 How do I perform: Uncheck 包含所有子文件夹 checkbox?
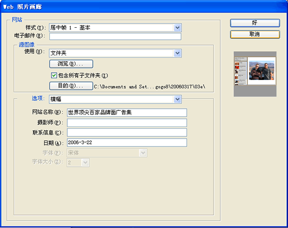tap(54, 75)
